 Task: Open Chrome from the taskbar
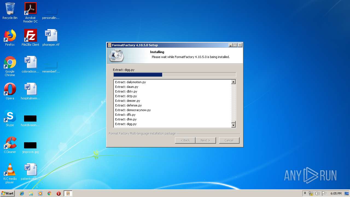tap(49, 193)
